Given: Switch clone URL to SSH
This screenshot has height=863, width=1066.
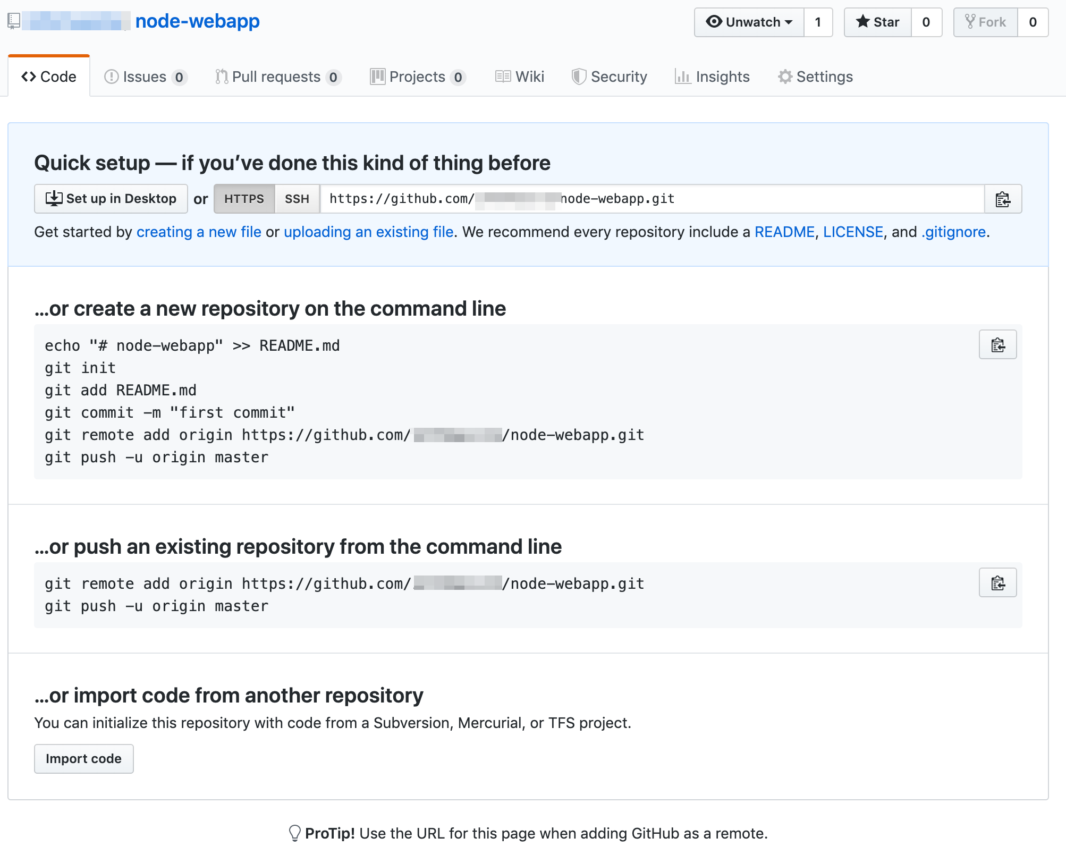Looking at the screenshot, I should click(x=297, y=199).
